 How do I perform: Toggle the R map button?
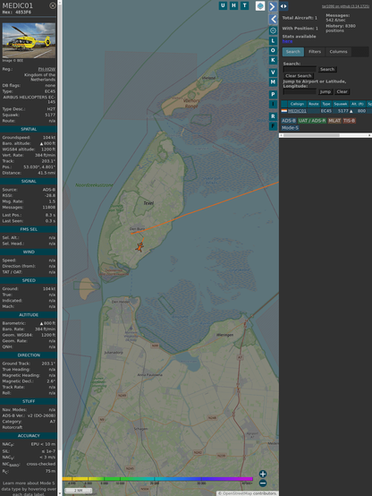pos(273,116)
